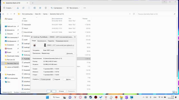
Task: Click Games in the address breadcrumb
Action: pyautogui.click(x=45, y=14)
